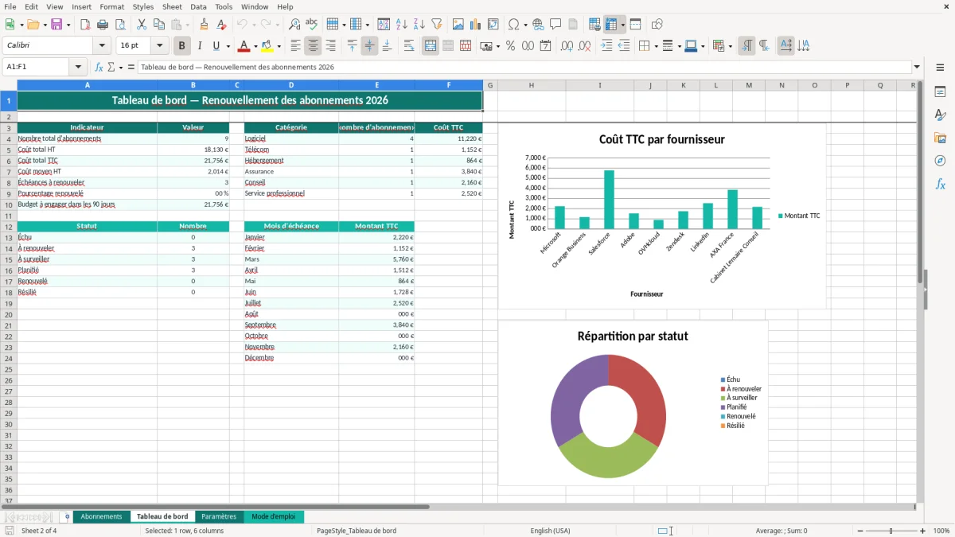Insert image icon in toolbar

point(458,25)
